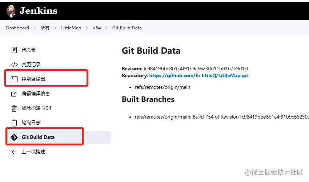The height and width of the screenshot is (182, 309).
Task: Expand the chevron after LittleMap breadcrumb
Action: 87,28
